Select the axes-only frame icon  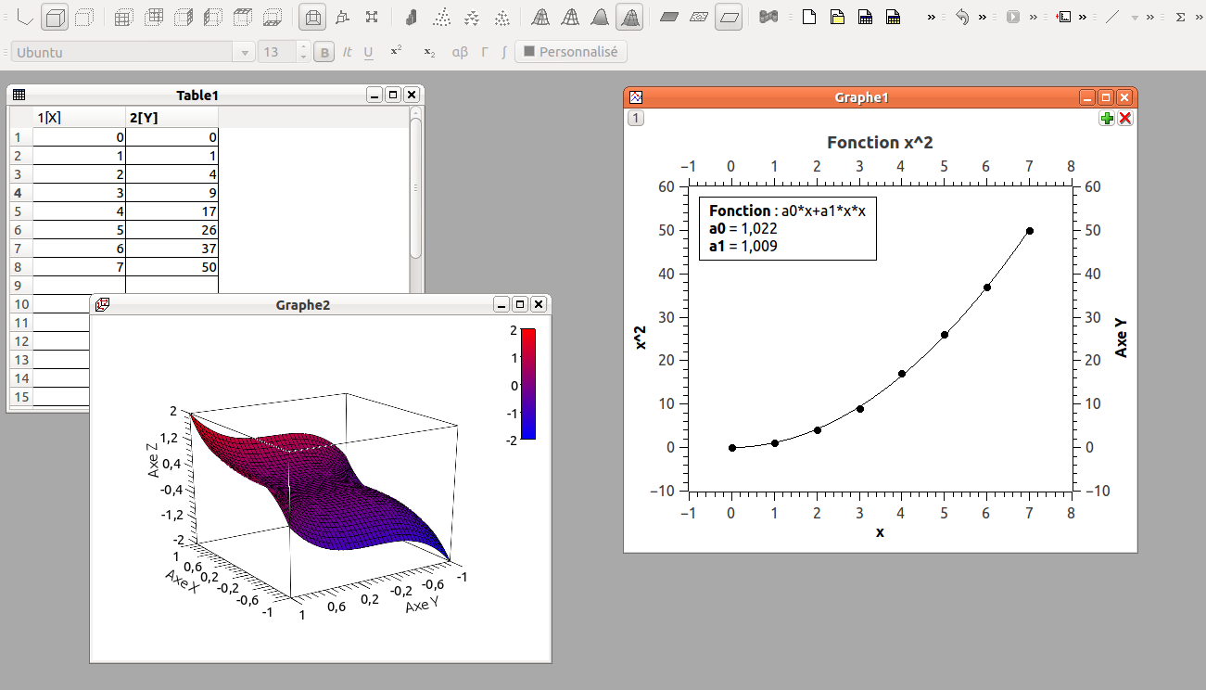pos(26,17)
